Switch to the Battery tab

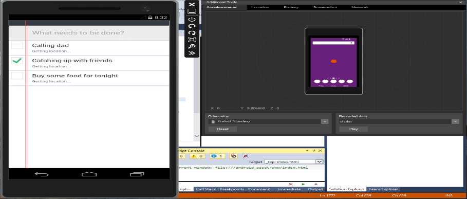[x=291, y=7]
